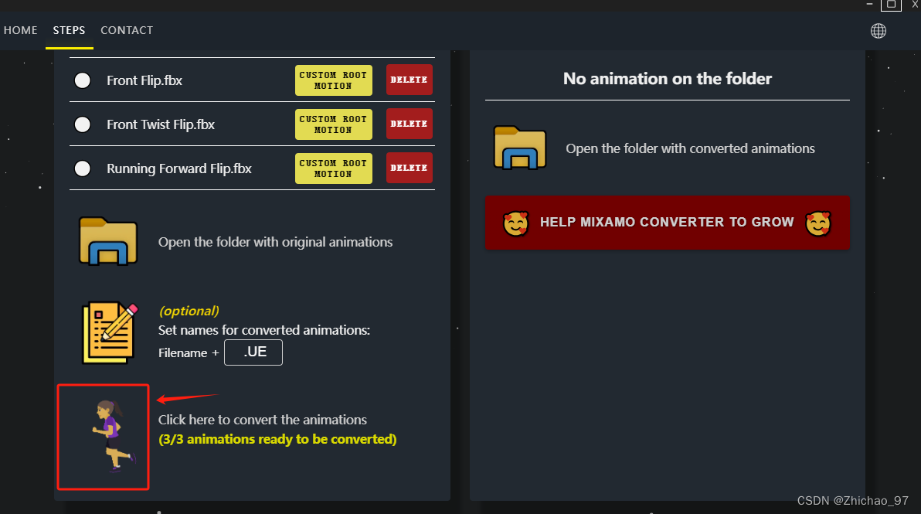Go to the HOME tab
The width and height of the screenshot is (921, 514).
click(x=21, y=30)
